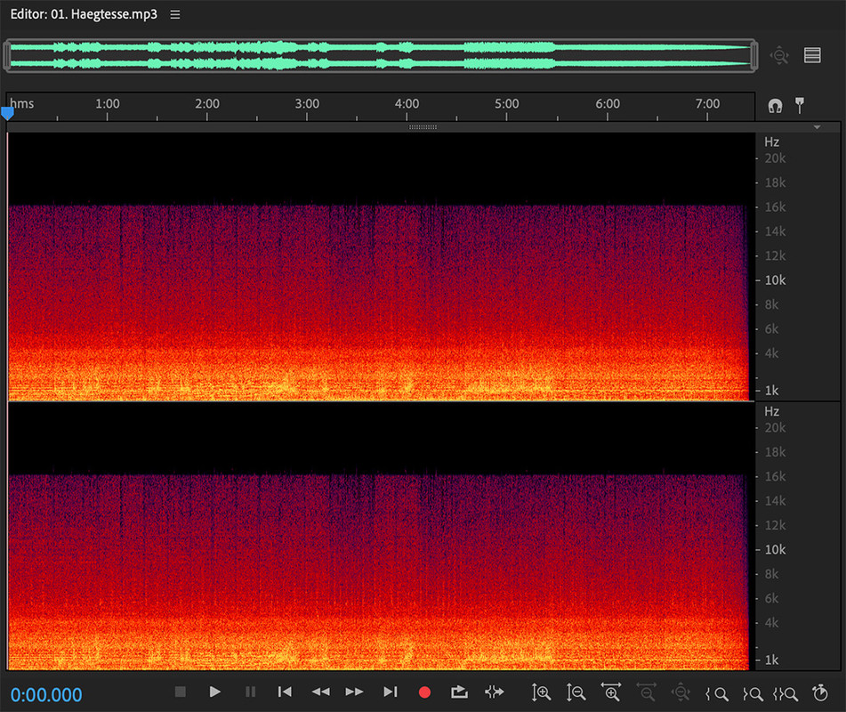Click the 5:00 mark on the time ruler
The width and height of the screenshot is (846, 712).
coord(507,103)
